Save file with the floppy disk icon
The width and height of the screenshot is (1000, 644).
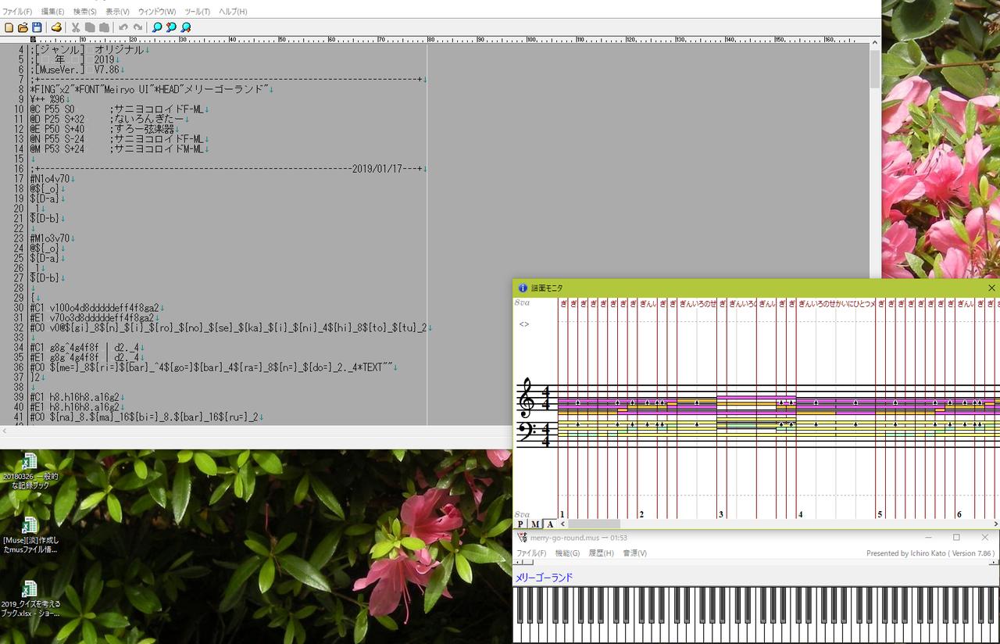[x=37, y=27]
